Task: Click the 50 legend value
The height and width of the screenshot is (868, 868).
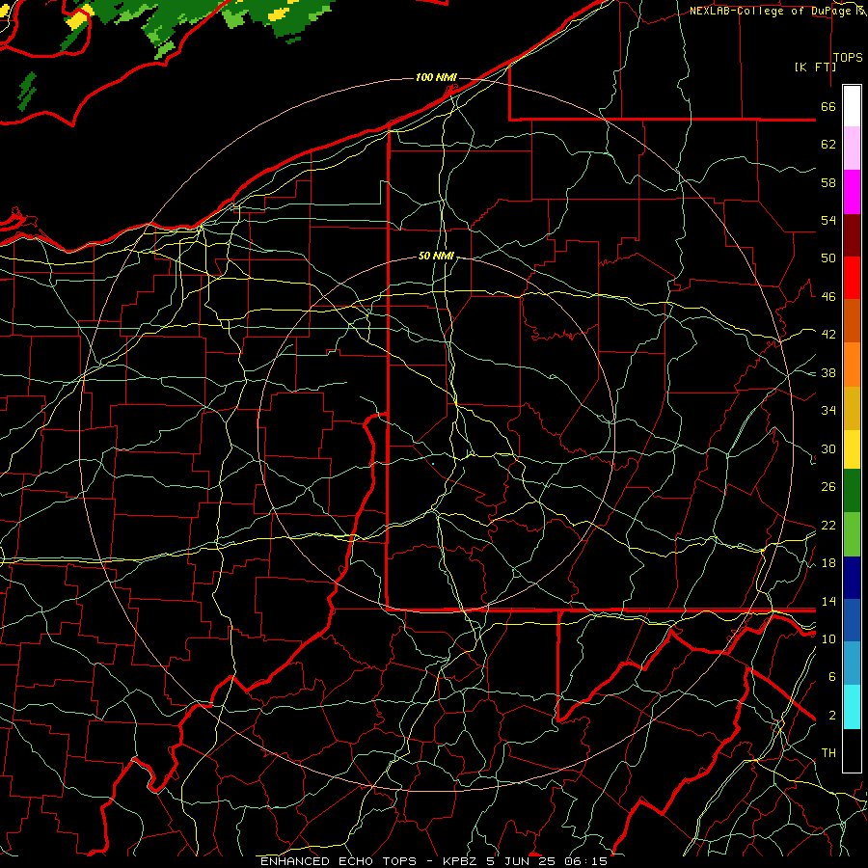Action: [x=828, y=258]
